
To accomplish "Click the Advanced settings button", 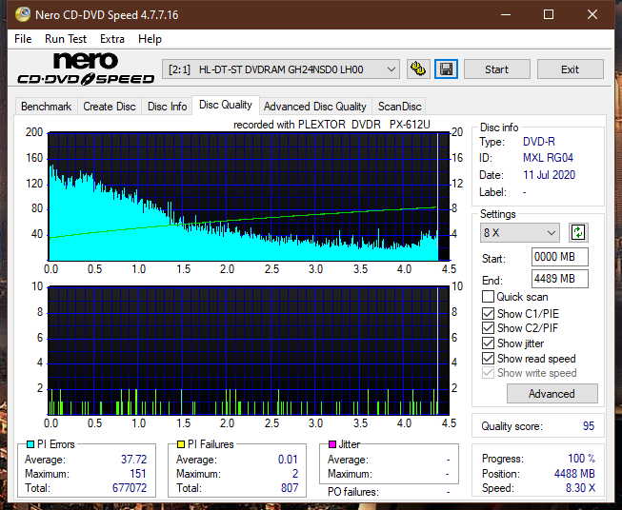I will click(552, 394).
